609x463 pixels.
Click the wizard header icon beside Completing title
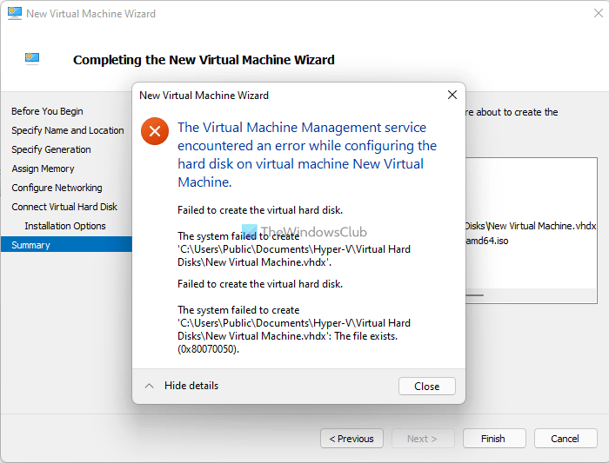click(33, 59)
